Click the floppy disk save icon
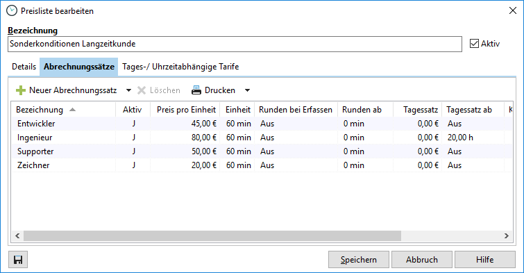The height and width of the screenshot is (273, 524). 18,260
